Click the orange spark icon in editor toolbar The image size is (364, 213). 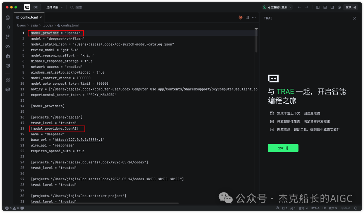[241, 18]
